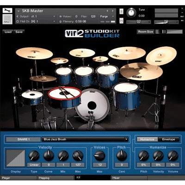The image size is (185, 185).
Task: Select the kick drum with black port hole
Action: click(x=92, y=105)
